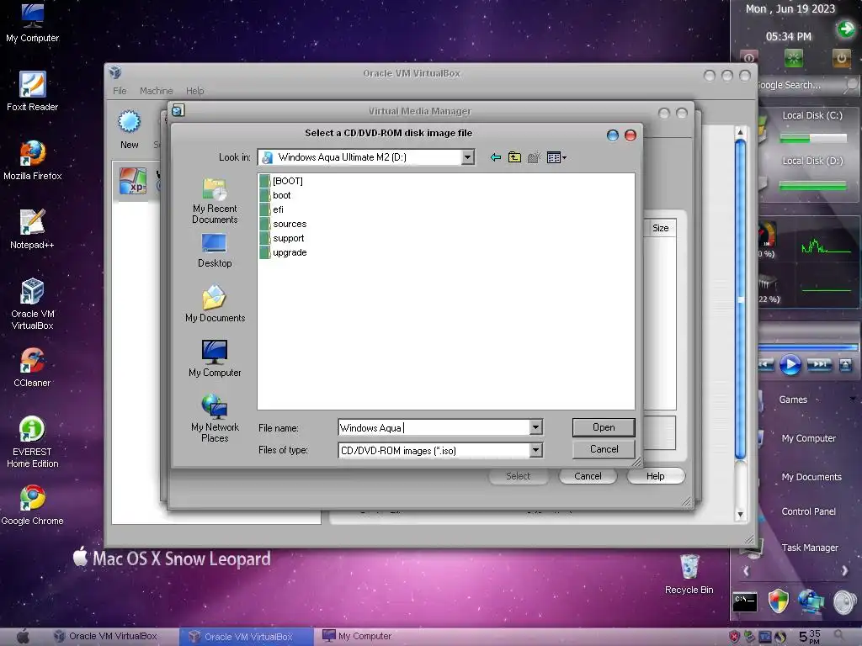Expand the Games sidebar arrow

pyautogui.click(x=853, y=399)
